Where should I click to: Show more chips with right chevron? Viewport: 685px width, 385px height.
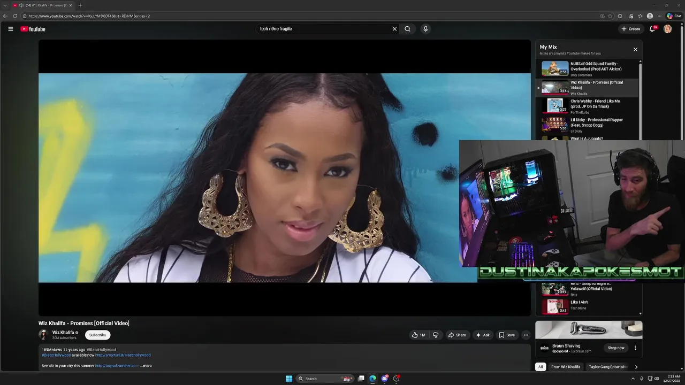[x=636, y=367]
